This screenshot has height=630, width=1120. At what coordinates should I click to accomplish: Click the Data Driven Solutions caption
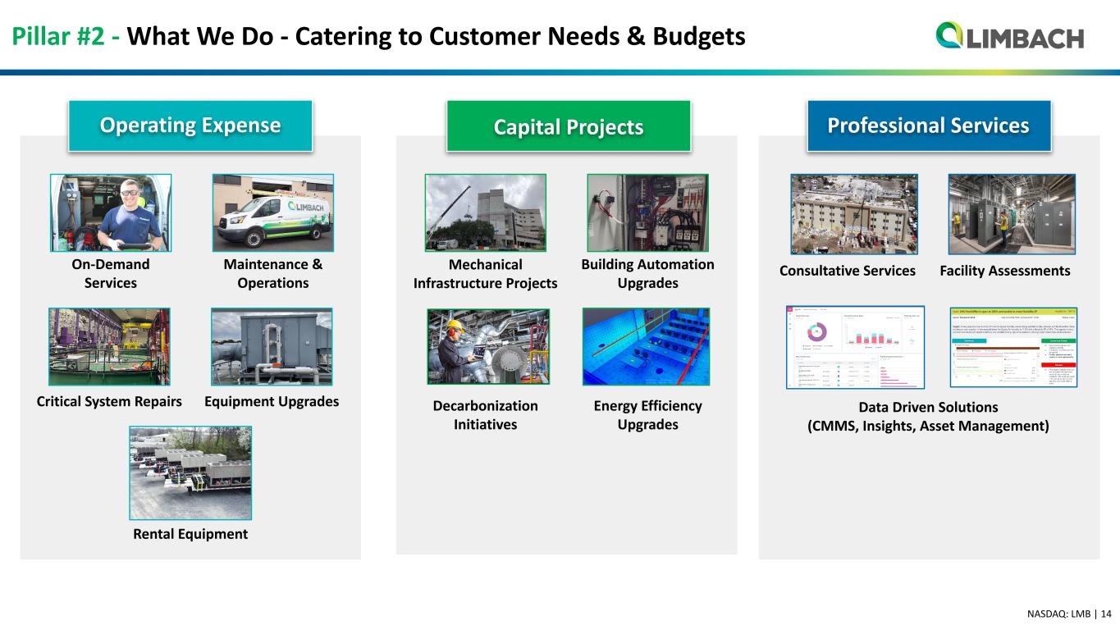coord(928,417)
